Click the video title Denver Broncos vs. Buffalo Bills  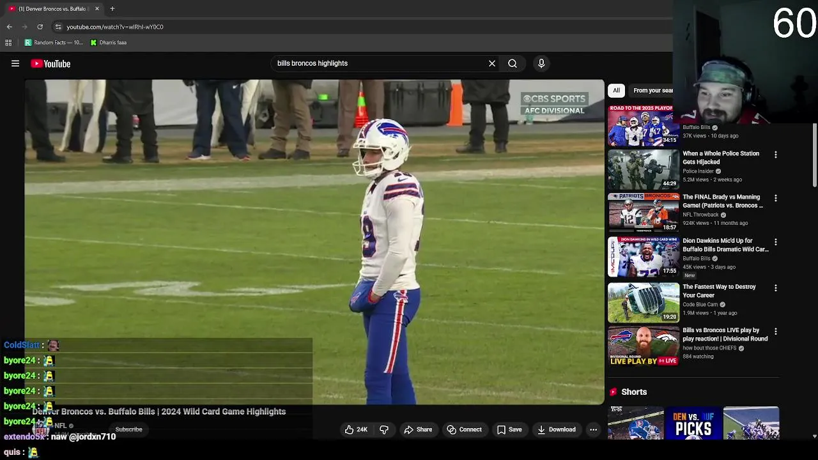[159, 411]
